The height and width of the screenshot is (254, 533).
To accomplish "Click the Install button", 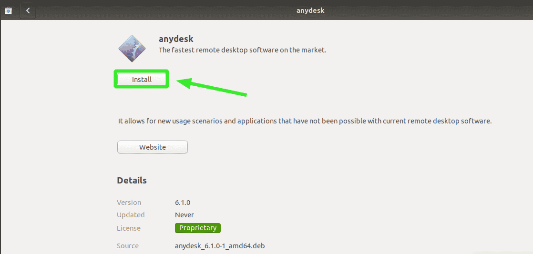I will coord(142,80).
